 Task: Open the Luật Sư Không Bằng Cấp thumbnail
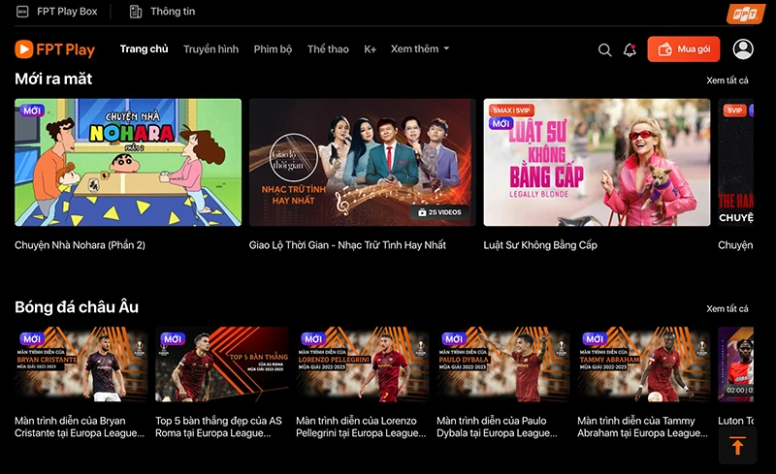(597, 162)
